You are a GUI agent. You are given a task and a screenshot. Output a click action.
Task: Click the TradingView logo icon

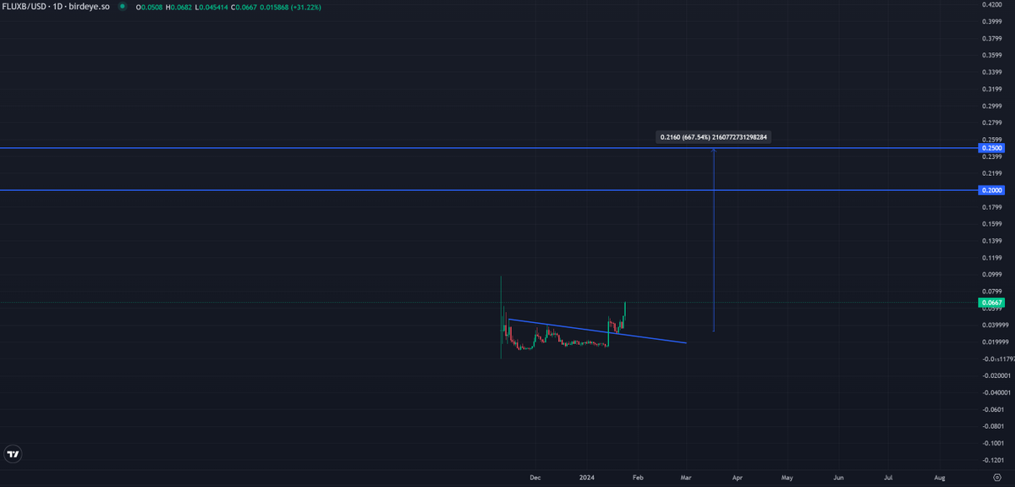[x=13, y=454]
